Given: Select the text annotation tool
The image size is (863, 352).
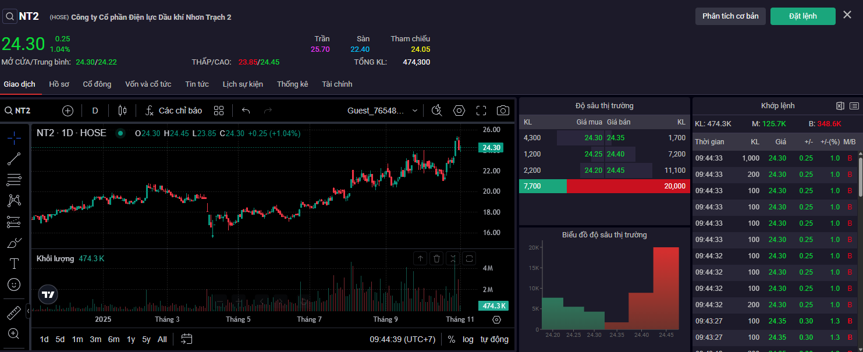Looking at the screenshot, I should (x=14, y=264).
